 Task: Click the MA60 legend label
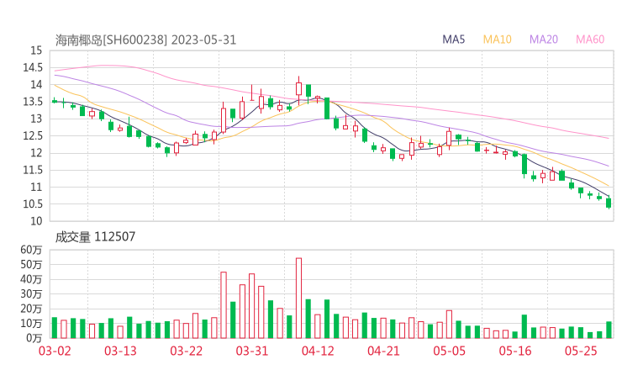click(x=590, y=40)
